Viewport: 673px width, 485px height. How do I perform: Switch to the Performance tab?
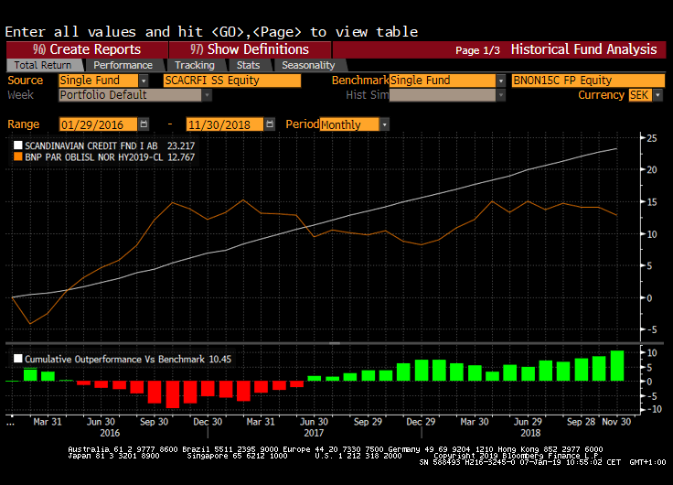(x=123, y=65)
